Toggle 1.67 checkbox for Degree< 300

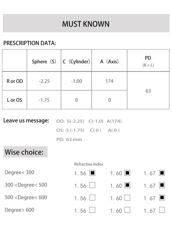(162, 173)
